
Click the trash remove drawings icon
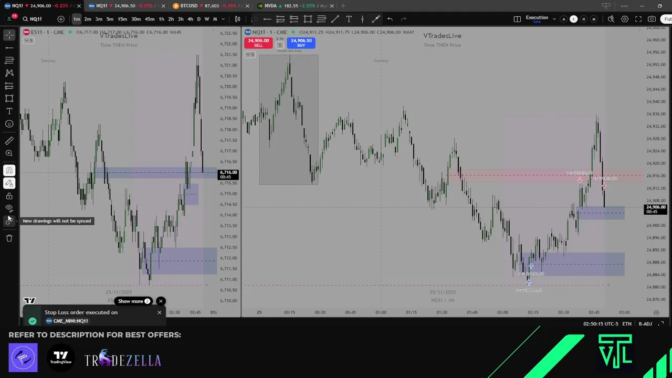click(x=9, y=238)
